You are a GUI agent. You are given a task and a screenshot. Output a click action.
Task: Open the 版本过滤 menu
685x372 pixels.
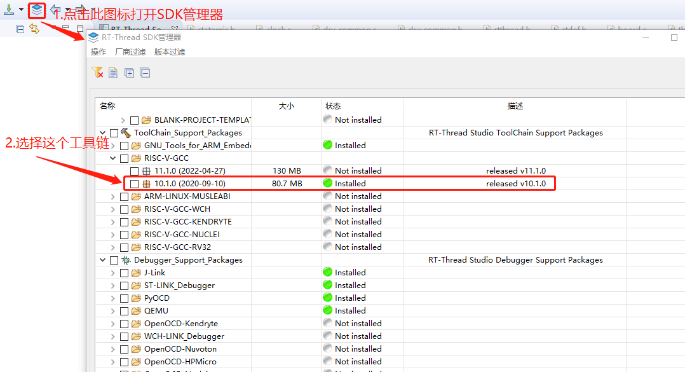point(170,52)
